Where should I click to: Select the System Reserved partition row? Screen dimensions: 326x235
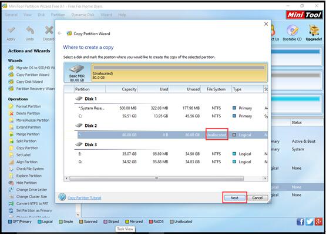pyautogui.click(x=171, y=108)
